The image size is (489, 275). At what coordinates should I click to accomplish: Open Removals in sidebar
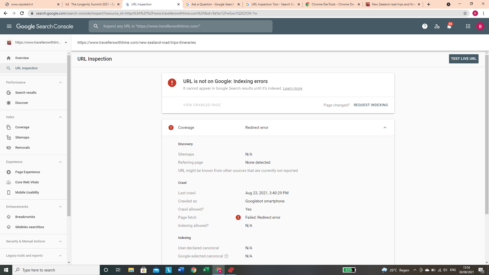point(22,148)
